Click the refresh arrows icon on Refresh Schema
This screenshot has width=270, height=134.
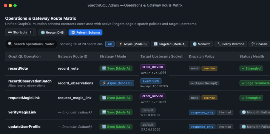[x=73, y=32]
